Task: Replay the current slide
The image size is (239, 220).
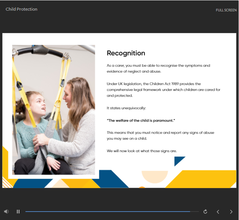Action: 205,212
